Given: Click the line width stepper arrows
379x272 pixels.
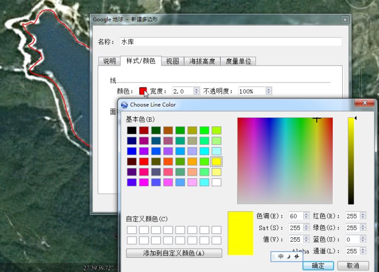Looking at the screenshot, I should tap(197, 91).
